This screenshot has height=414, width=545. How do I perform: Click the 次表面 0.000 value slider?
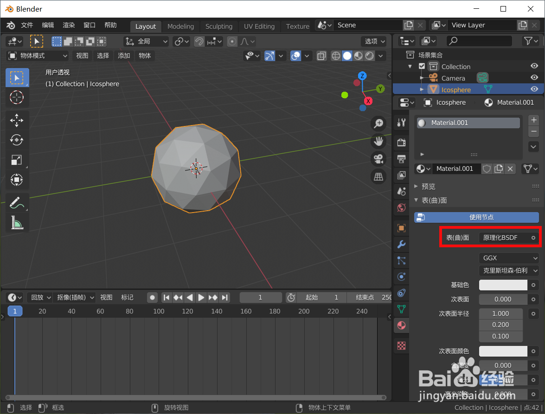[x=503, y=299]
